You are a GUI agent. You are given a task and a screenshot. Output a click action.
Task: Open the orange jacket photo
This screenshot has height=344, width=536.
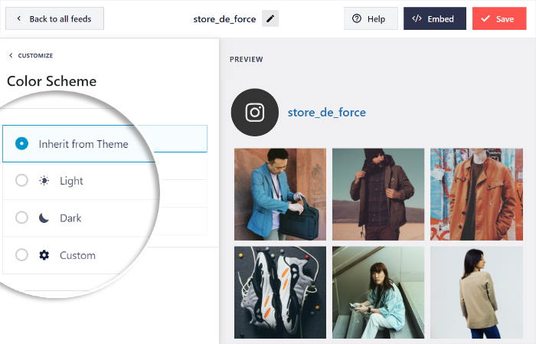(476, 194)
